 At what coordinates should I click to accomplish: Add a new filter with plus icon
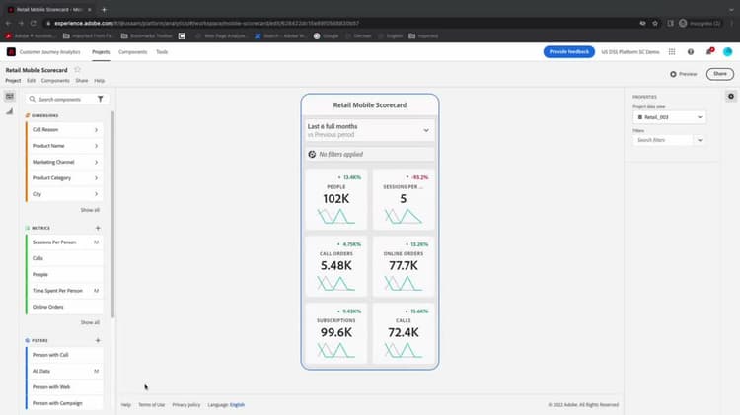(x=98, y=340)
